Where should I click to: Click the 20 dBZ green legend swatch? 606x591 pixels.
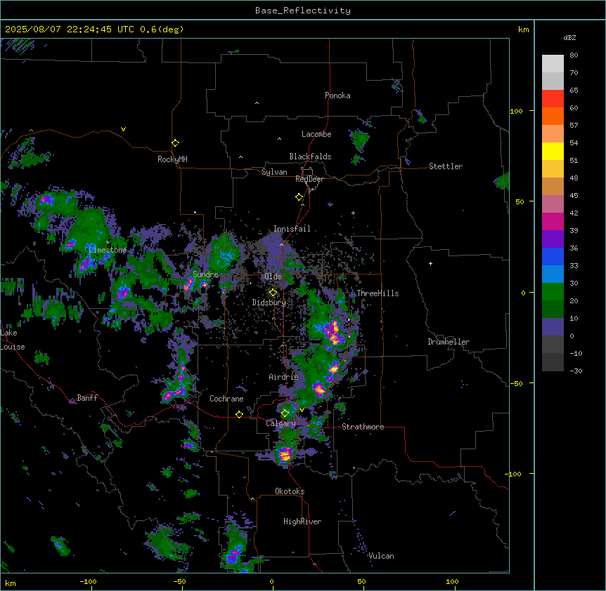pos(553,309)
